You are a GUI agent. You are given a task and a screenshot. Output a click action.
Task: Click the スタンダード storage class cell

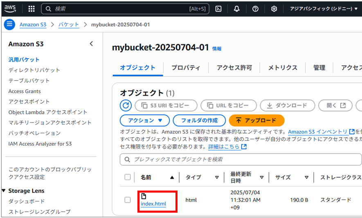336,200
